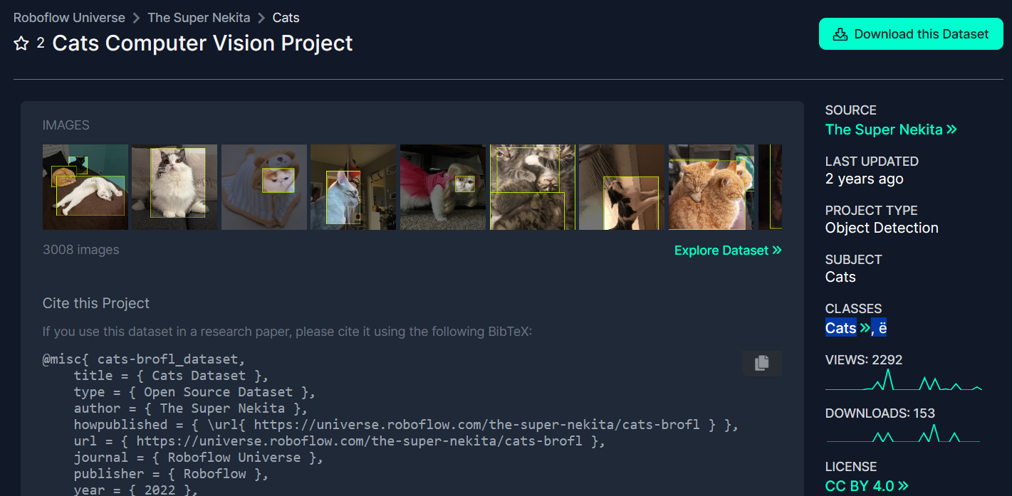The image size is (1012, 496).
Task: Click the 'Cite this Project' heading
Action: pyautogui.click(x=96, y=303)
